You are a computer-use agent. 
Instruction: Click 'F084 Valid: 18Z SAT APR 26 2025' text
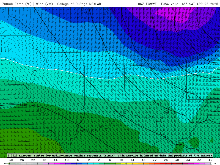click(x=189, y=4)
